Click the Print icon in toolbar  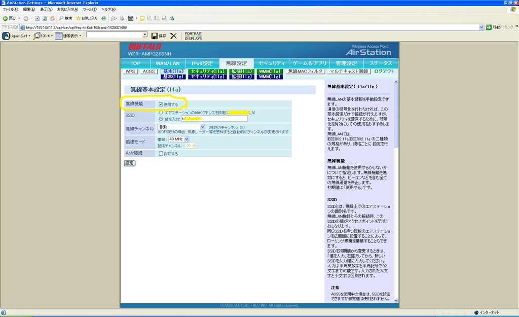click(x=122, y=19)
